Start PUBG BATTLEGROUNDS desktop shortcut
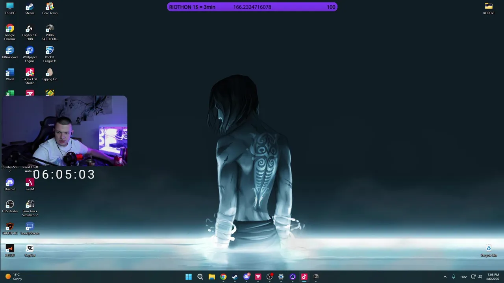Image resolution: width=504 pixels, height=283 pixels. (x=50, y=32)
